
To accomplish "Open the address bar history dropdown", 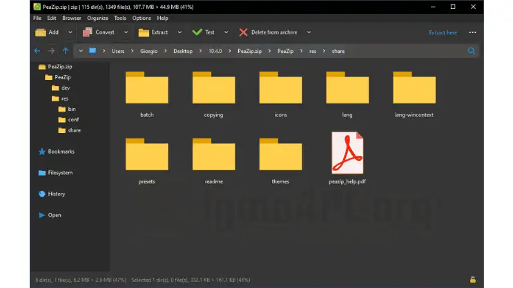I will [81, 51].
